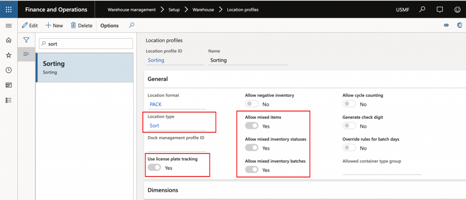The image size is (466, 200).
Task: Open in Office apps icon
Action: pyautogui.click(x=460, y=25)
